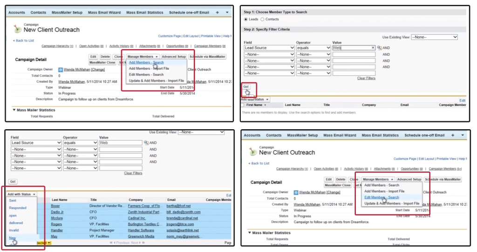Jump to last page with double-arrow icon
Screen dimensions: 477x252
(144, 243)
